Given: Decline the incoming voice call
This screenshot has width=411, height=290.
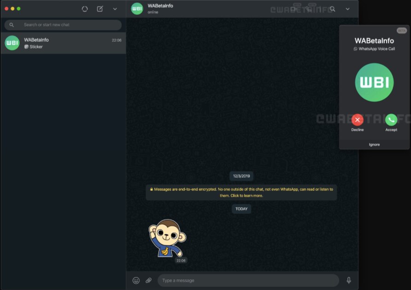Looking at the screenshot, I should point(358,120).
